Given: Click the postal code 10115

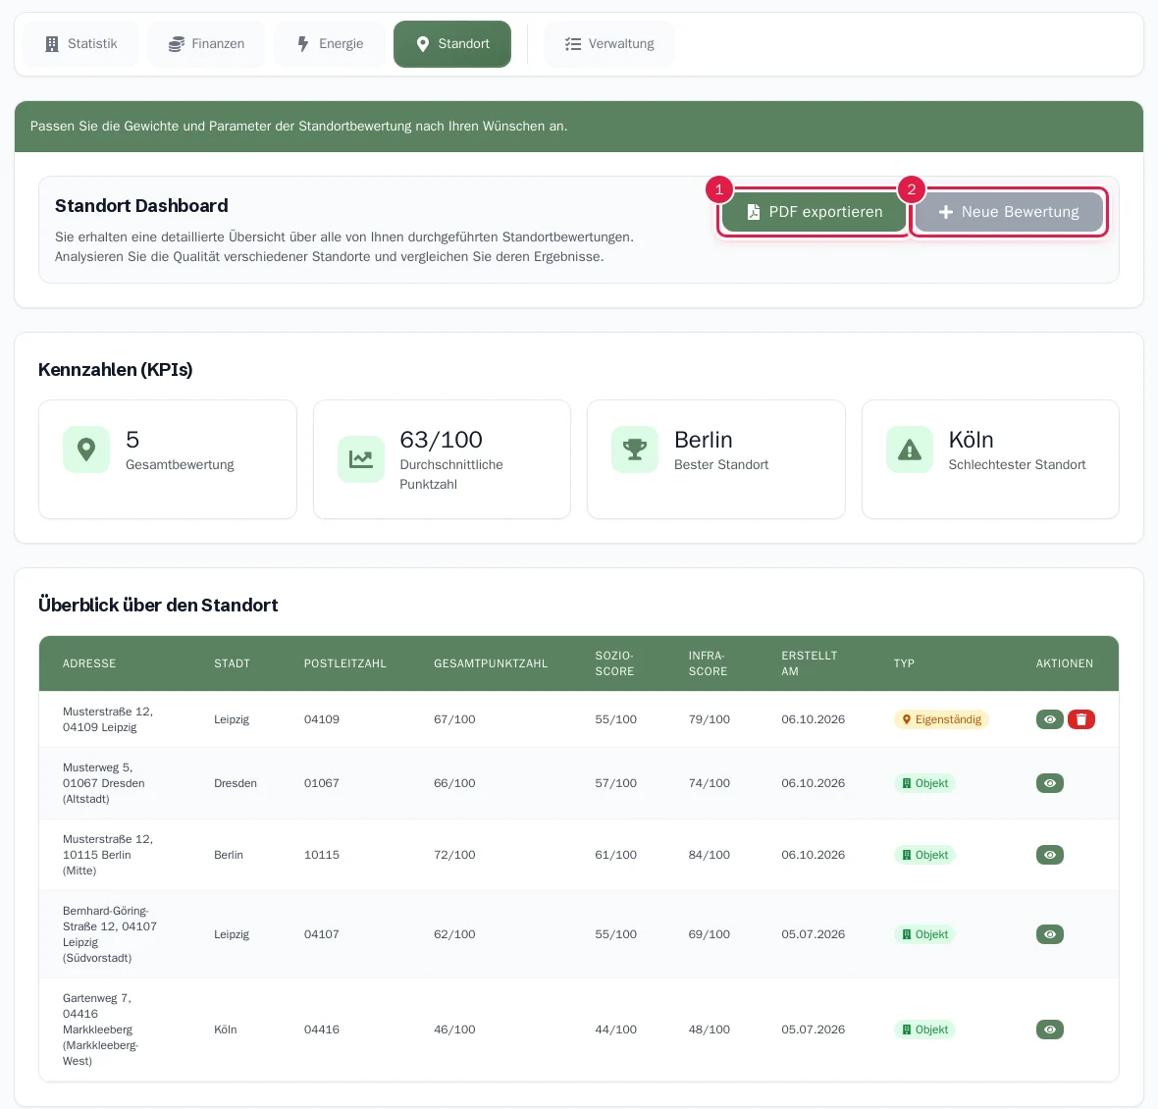Looking at the screenshot, I should [x=321, y=854].
